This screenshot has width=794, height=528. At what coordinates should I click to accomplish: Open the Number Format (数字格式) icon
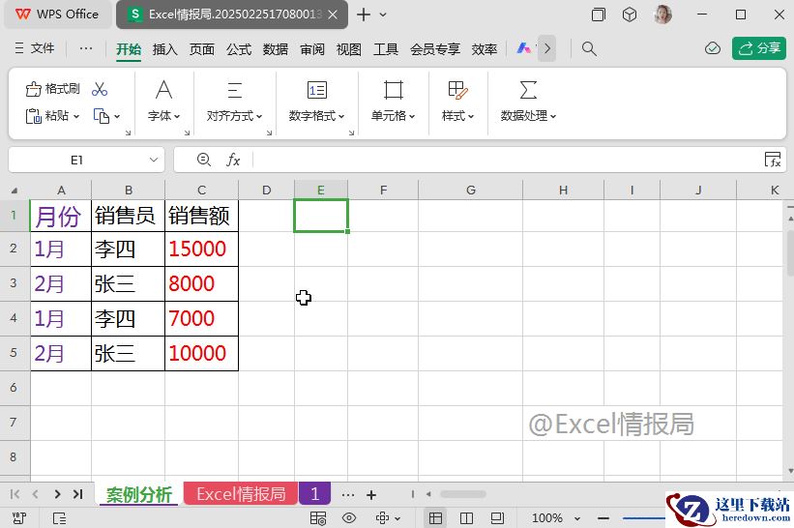tap(317, 90)
